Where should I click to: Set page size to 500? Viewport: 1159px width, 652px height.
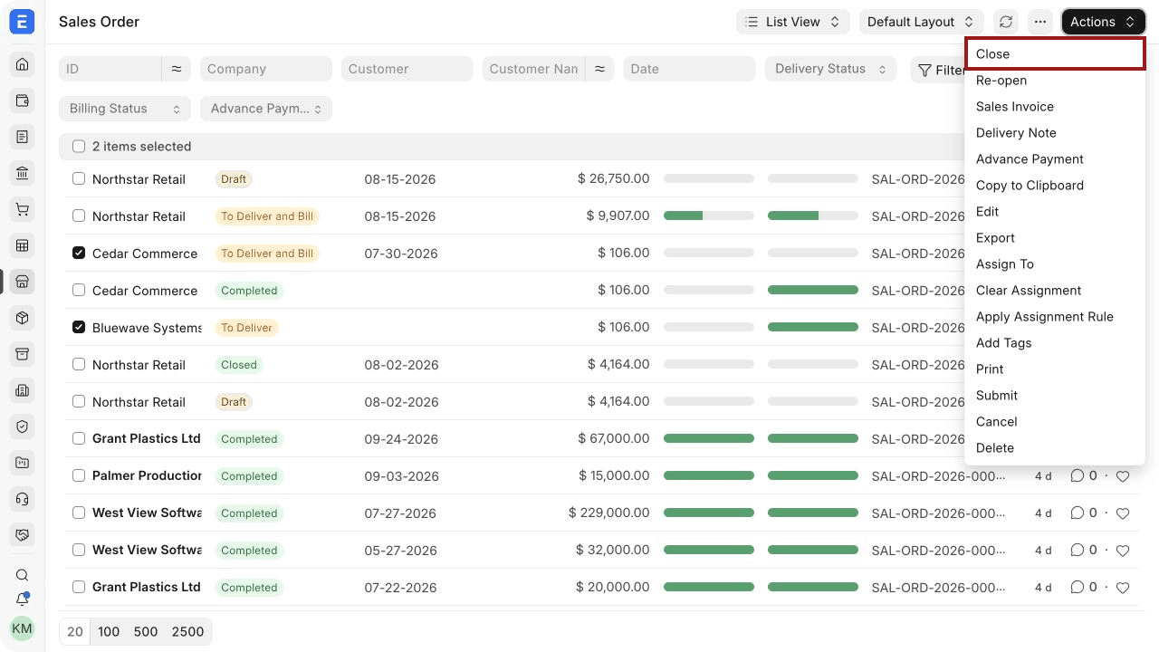146,632
